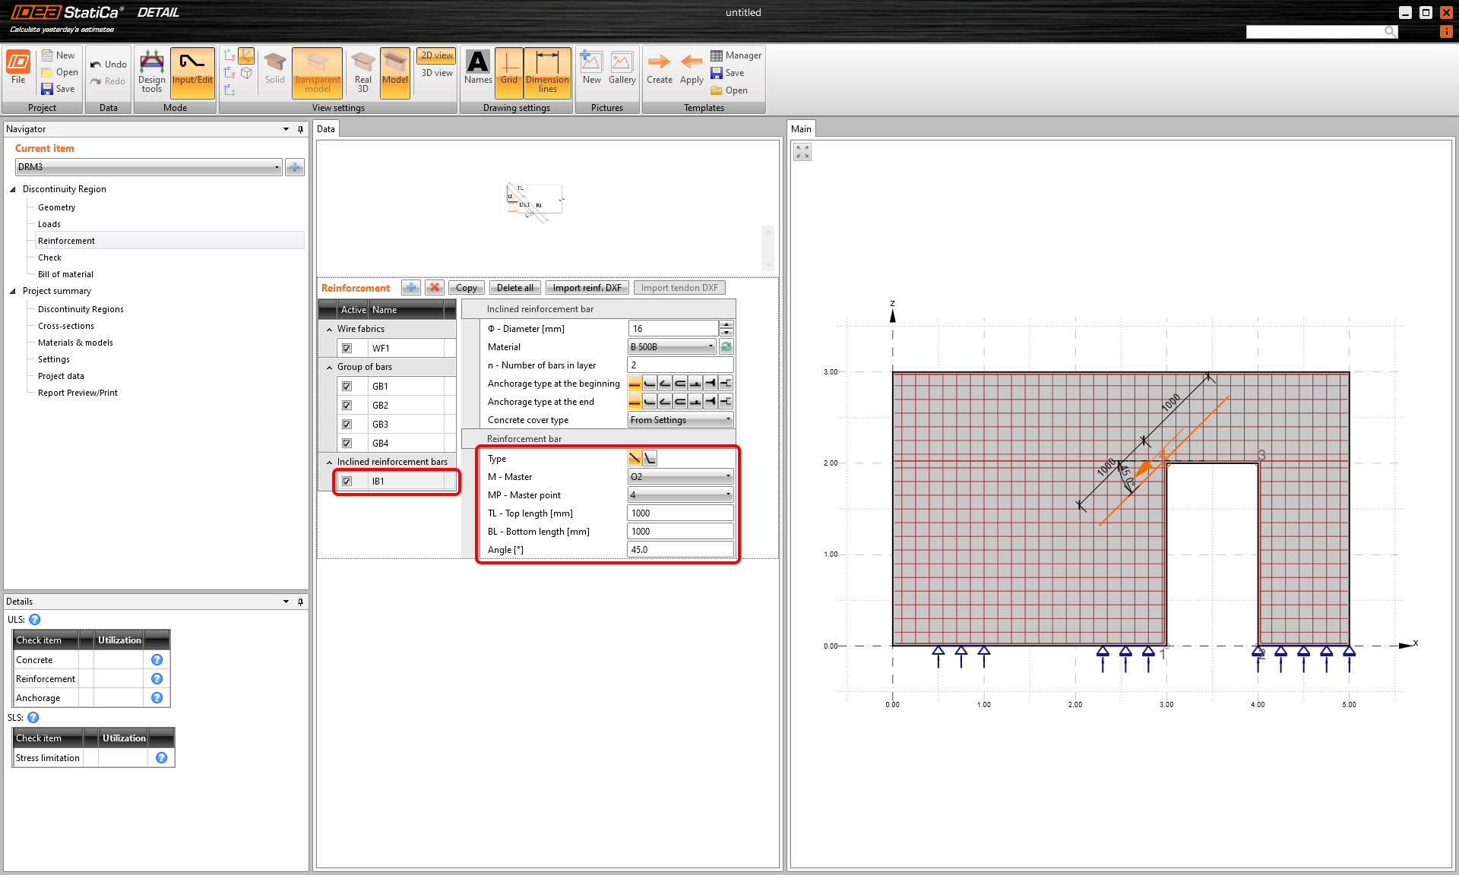
Task: Click the diameter stepper up arrow
Action: coord(726,325)
